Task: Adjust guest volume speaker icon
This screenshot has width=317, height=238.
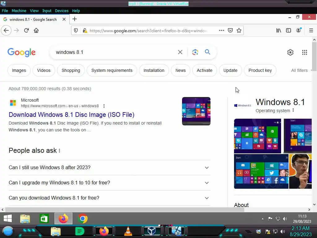Action: 285,219
